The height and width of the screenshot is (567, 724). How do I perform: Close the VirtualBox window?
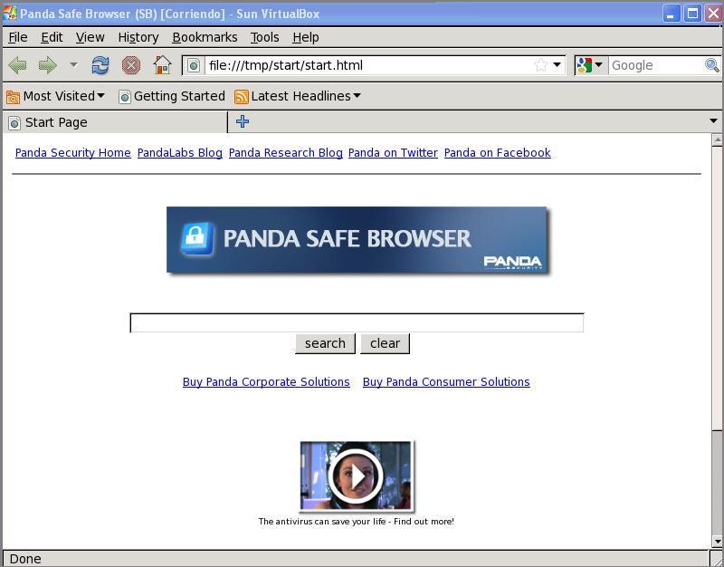click(713, 14)
